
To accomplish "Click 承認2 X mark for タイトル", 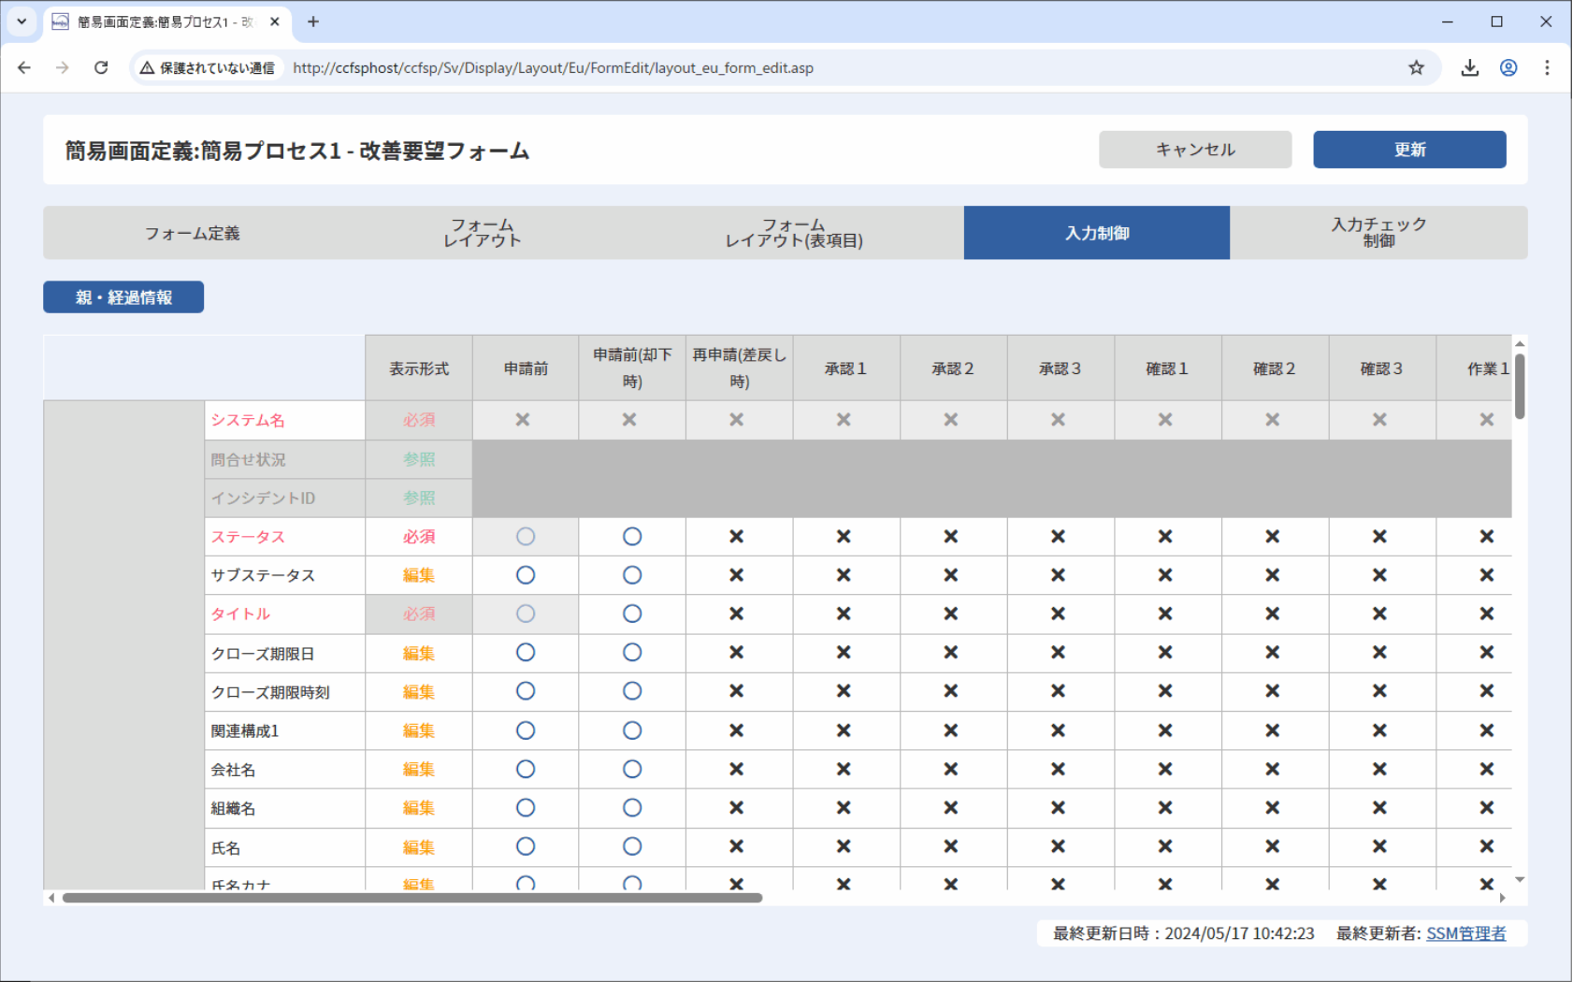I will click(x=951, y=614).
